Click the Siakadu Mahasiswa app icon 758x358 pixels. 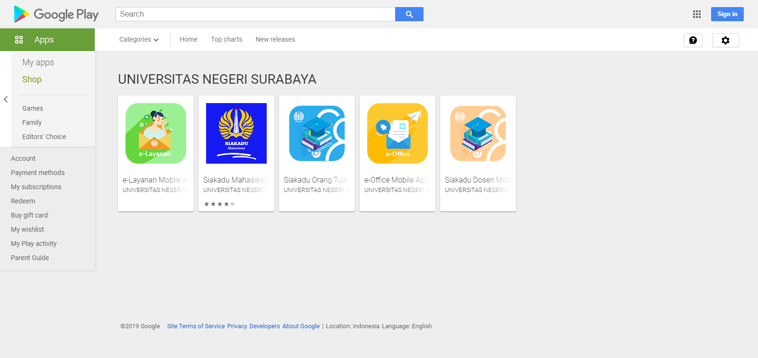coord(236,133)
